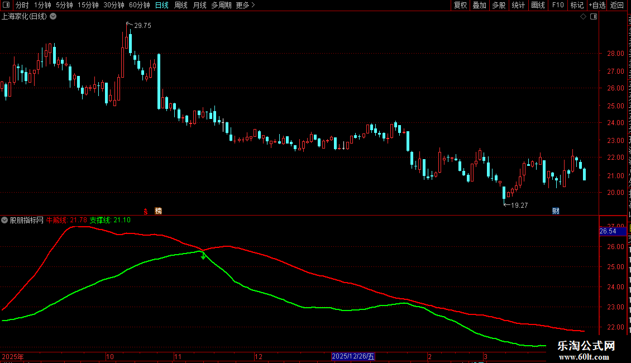631x363 pixels.
Task: Click the red S marker icon
Action: coord(146,211)
